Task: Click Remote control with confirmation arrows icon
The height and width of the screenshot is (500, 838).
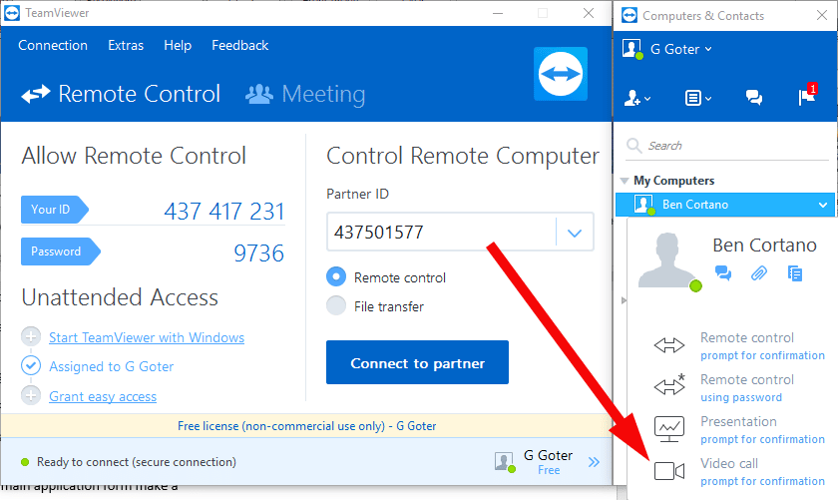Action: pos(669,345)
